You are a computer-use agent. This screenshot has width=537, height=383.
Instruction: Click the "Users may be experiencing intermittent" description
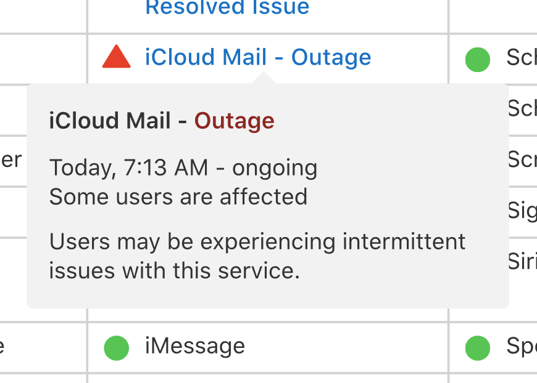(257, 241)
